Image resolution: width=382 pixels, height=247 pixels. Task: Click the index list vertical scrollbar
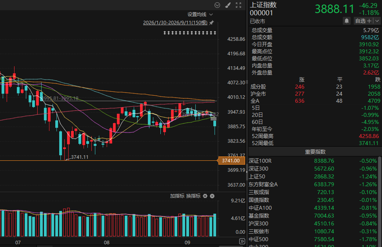pyautogui.click(x=379, y=202)
